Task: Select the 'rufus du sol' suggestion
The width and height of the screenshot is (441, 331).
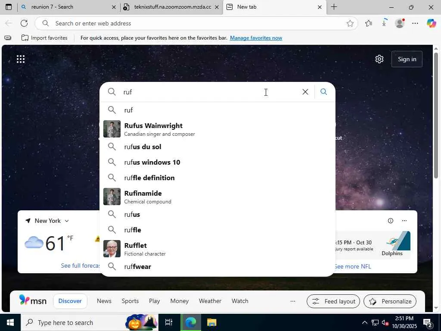Action: [x=217, y=147]
